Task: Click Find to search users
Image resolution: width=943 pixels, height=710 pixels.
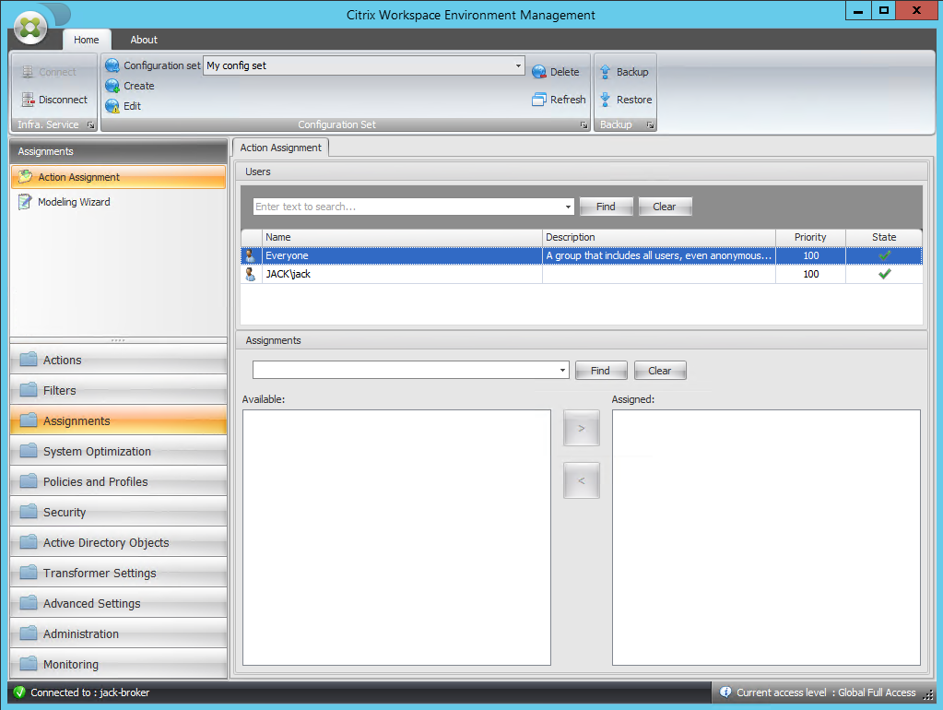Action: coord(606,206)
